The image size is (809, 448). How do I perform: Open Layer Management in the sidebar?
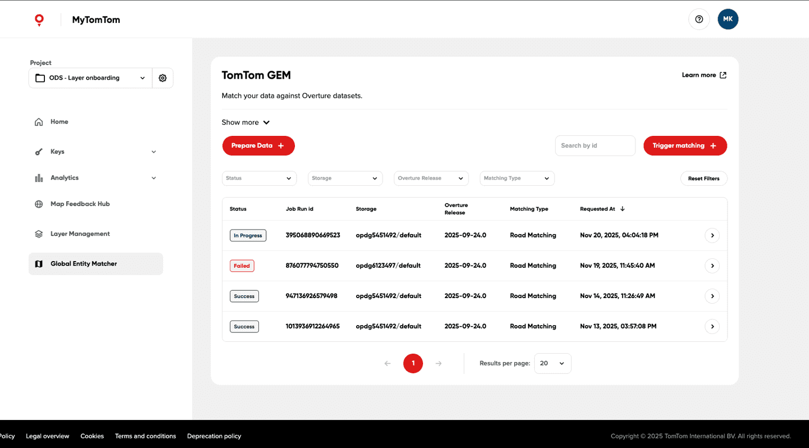click(80, 234)
